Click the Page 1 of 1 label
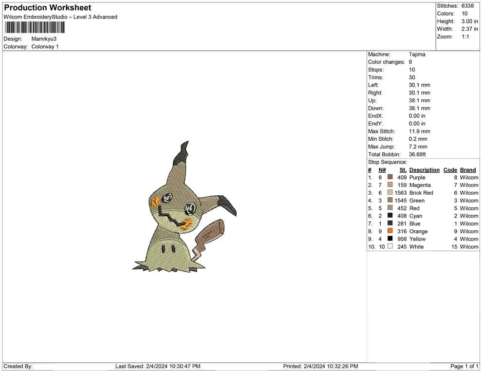Viewport: 482px width, 371px height. coord(464,366)
